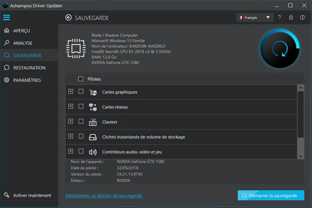Click the Claviers keyboard icon
The height and width of the screenshot is (208, 312).
click(x=93, y=122)
